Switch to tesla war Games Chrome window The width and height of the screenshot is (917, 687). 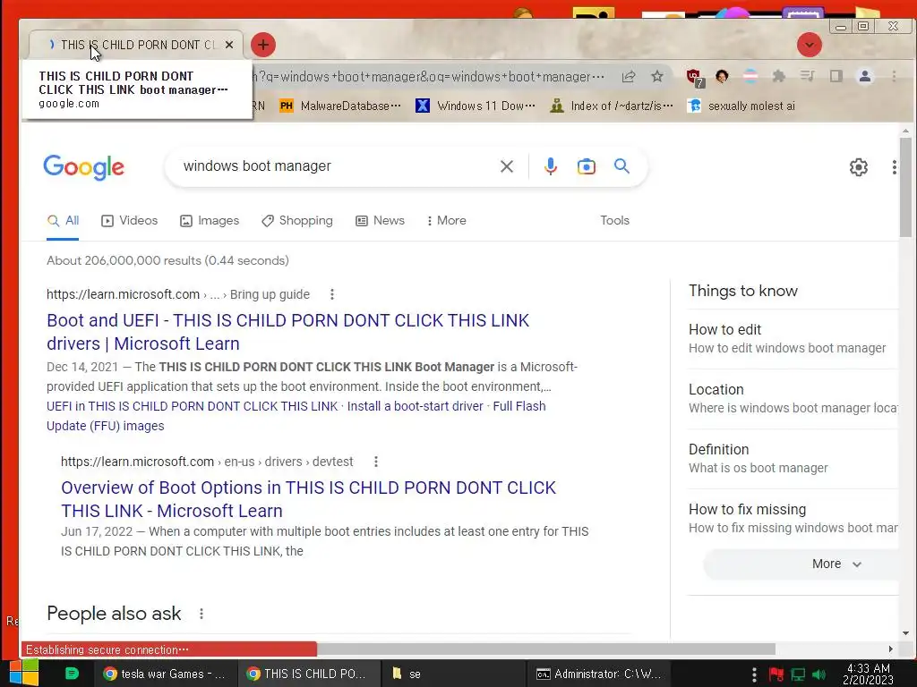click(165, 674)
